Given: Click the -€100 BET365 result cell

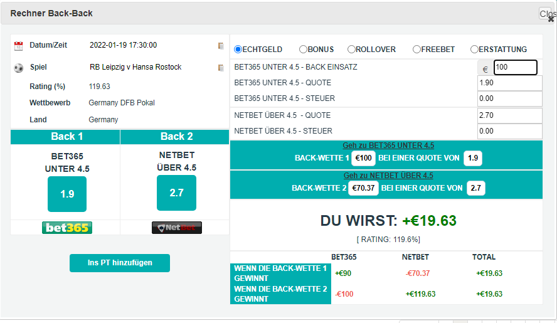Looking at the screenshot, I should (344, 294).
